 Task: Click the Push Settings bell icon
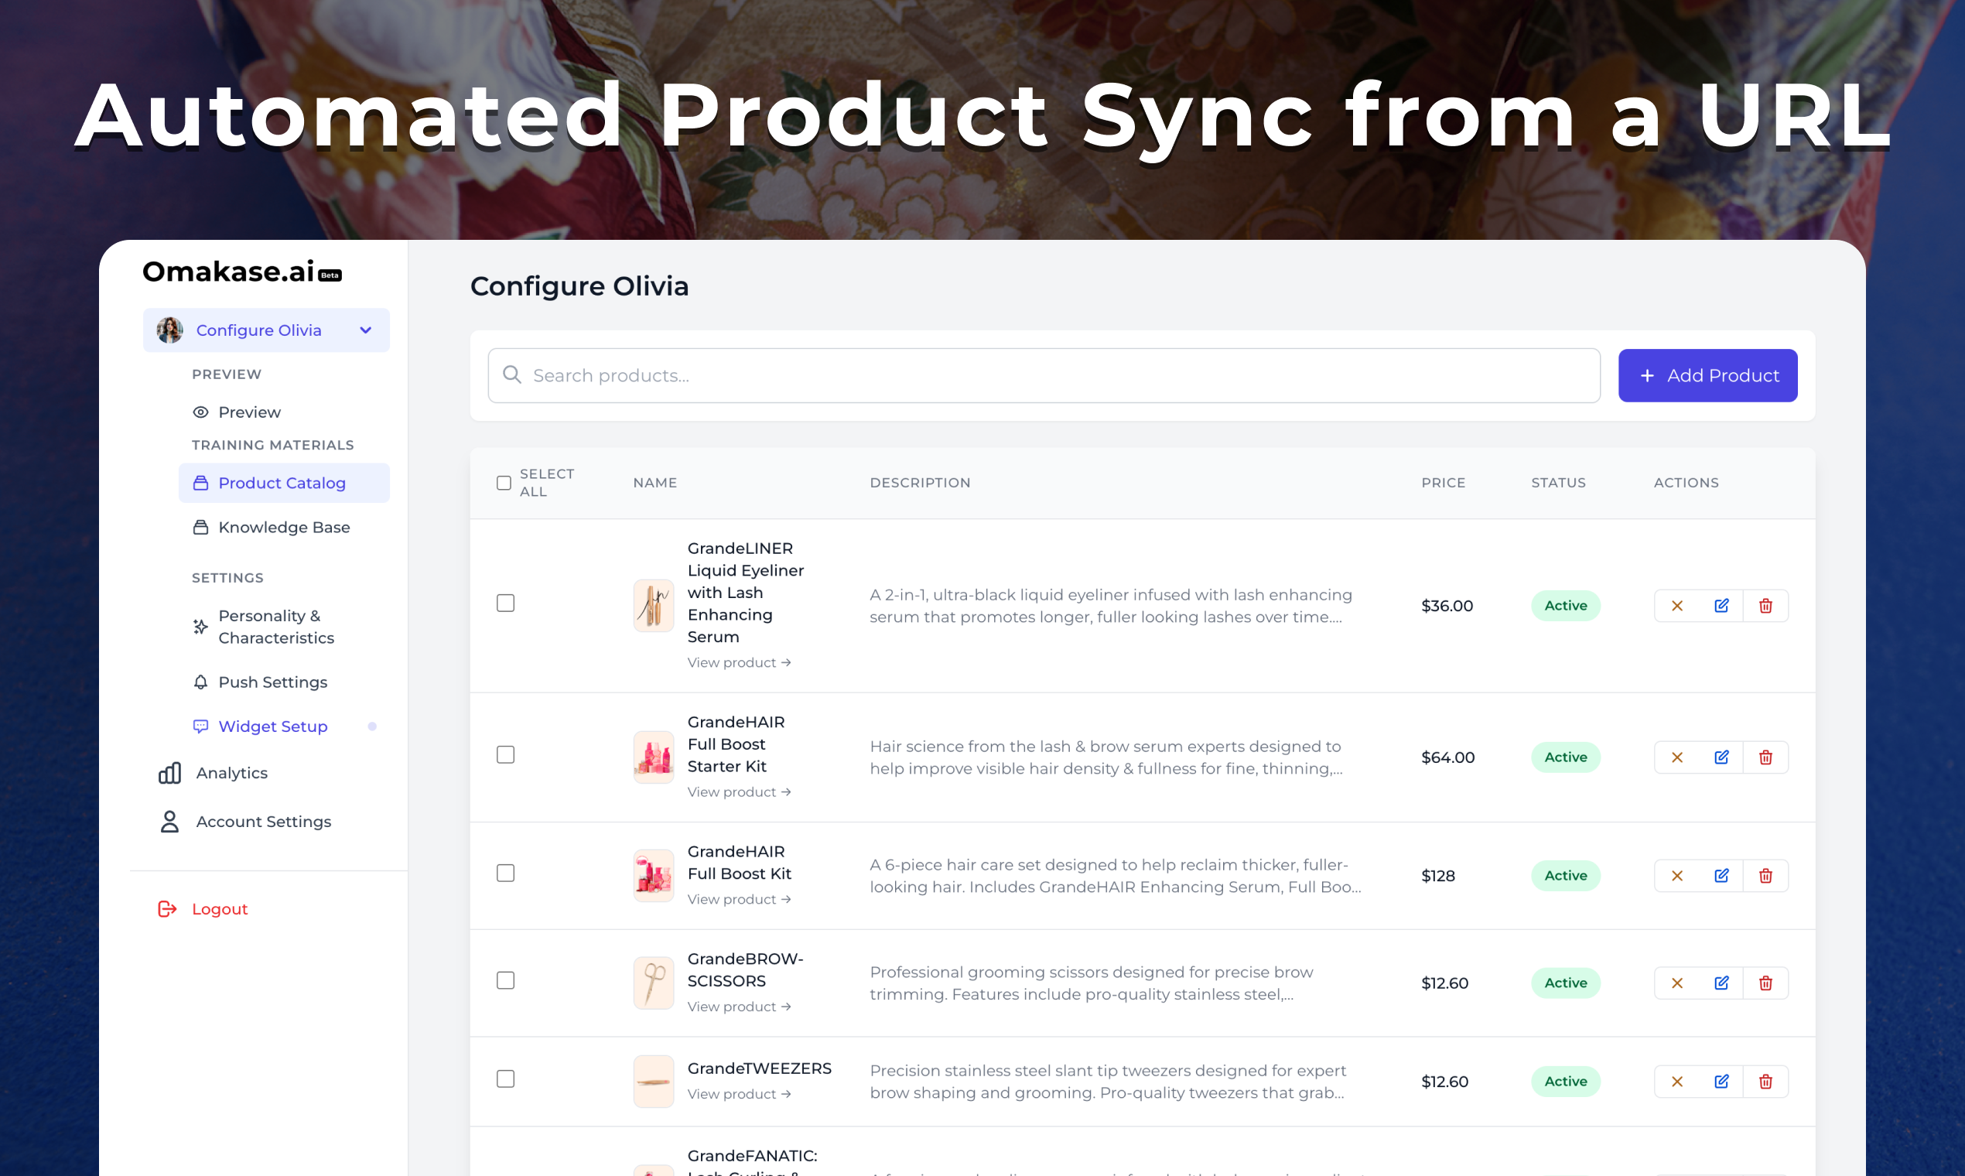tap(200, 682)
